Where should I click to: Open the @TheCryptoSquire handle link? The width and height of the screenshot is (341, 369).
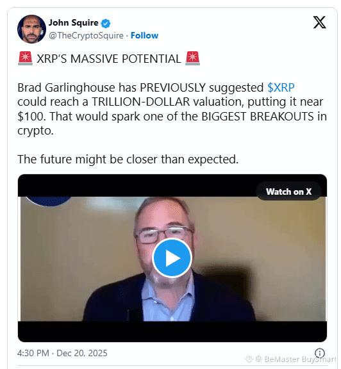86,35
